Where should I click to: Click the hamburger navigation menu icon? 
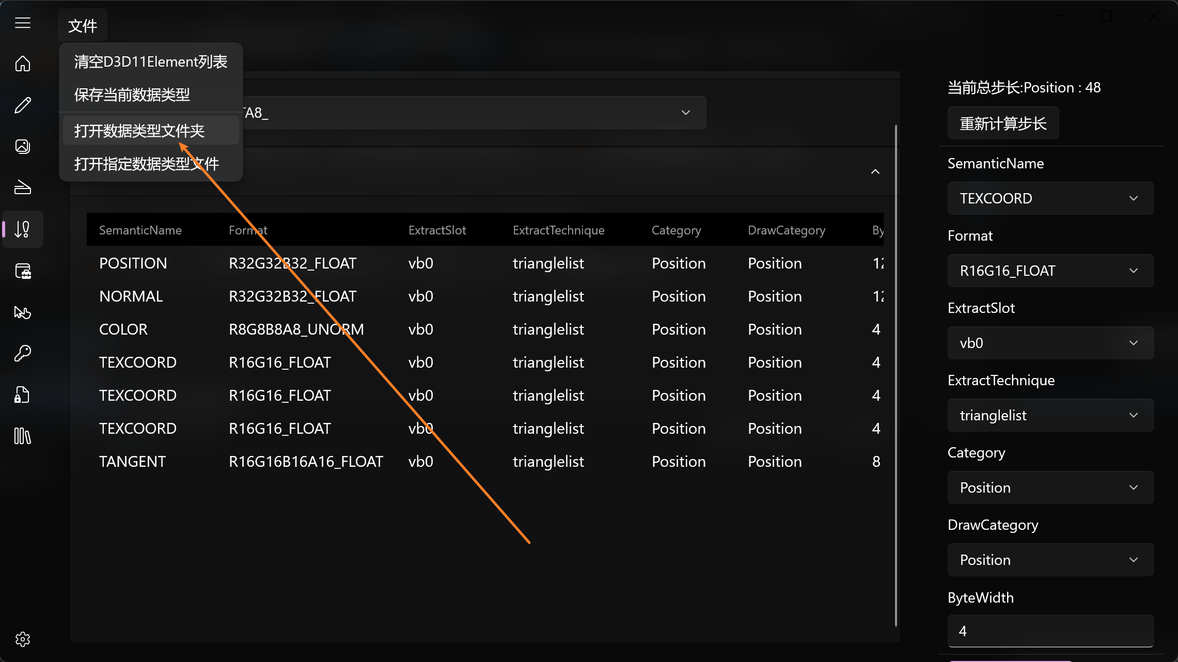click(x=23, y=23)
